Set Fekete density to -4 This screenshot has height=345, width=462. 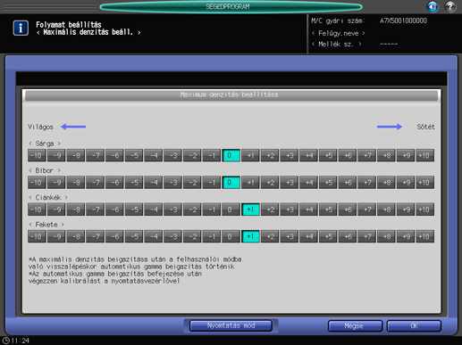[x=153, y=236]
